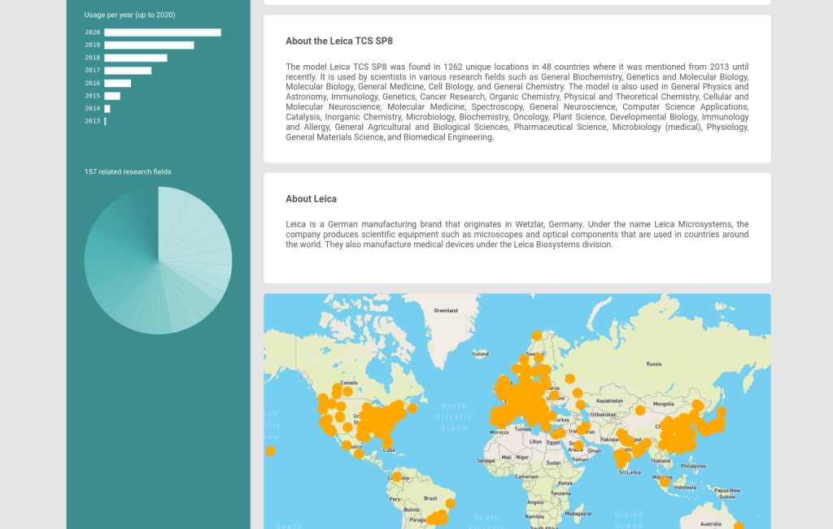Click the Tanzania label on map
Viewport: 833px width, 529px height.
pyautogui.click(x=560, y=493)
